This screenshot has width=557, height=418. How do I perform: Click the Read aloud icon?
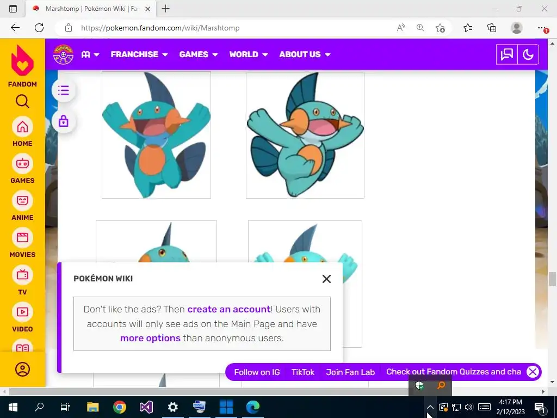pyautogui.click(x=401, y=28)
